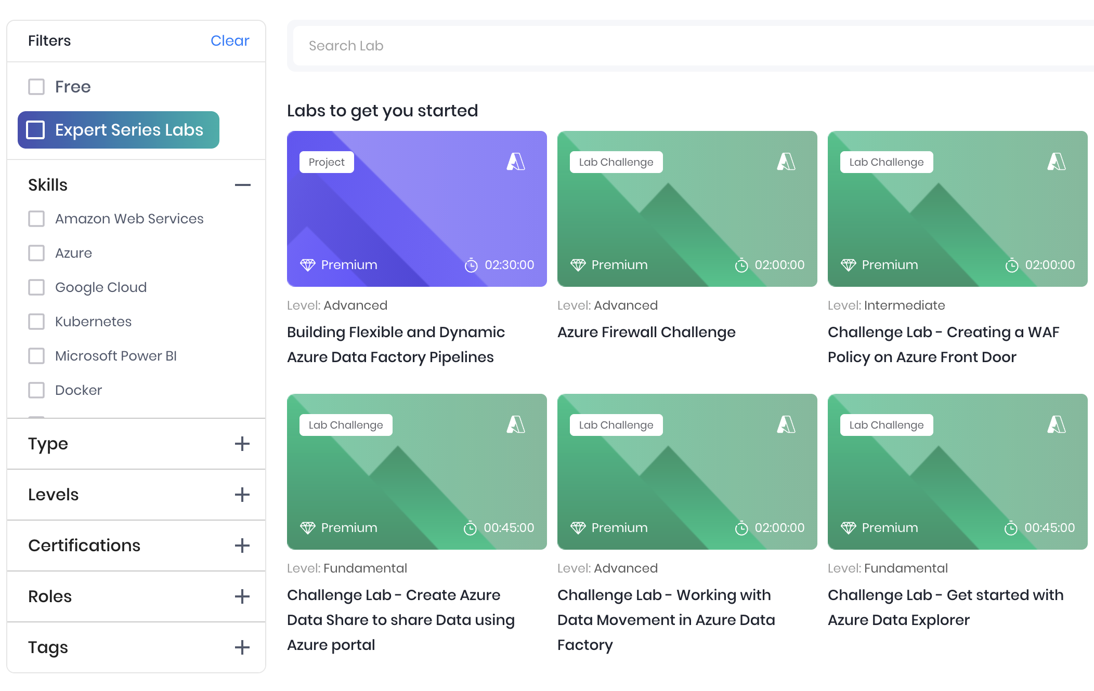
Task: Click the Search Lab input field
Action: point(694,46)
